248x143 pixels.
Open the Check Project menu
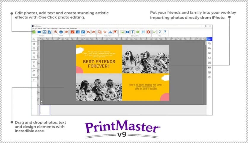[54, 28]
